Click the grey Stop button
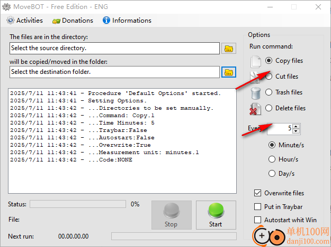The height and width of the screenshot is (247, 331). tap(172, 215)
